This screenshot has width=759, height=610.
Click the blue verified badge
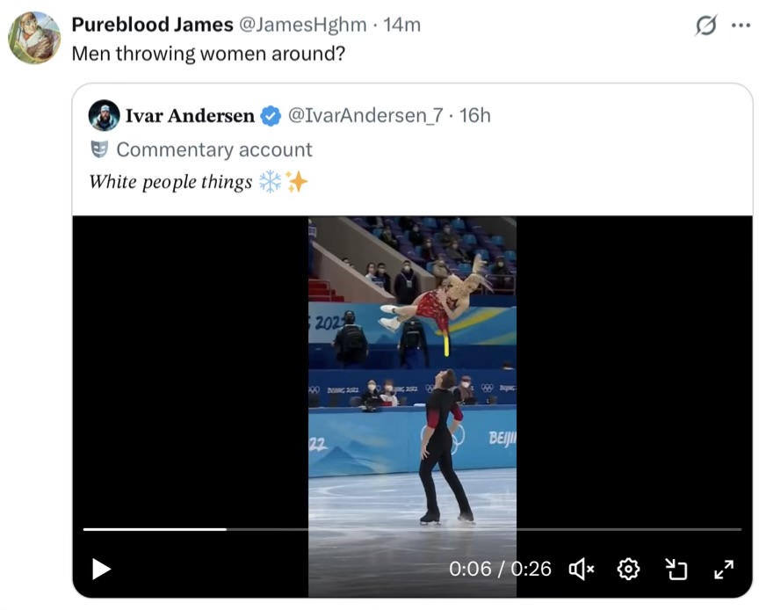point(271,115)
